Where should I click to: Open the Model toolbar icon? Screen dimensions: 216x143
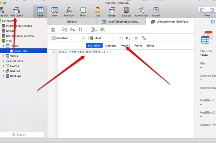pyautogui.click(x=156, y=12)
